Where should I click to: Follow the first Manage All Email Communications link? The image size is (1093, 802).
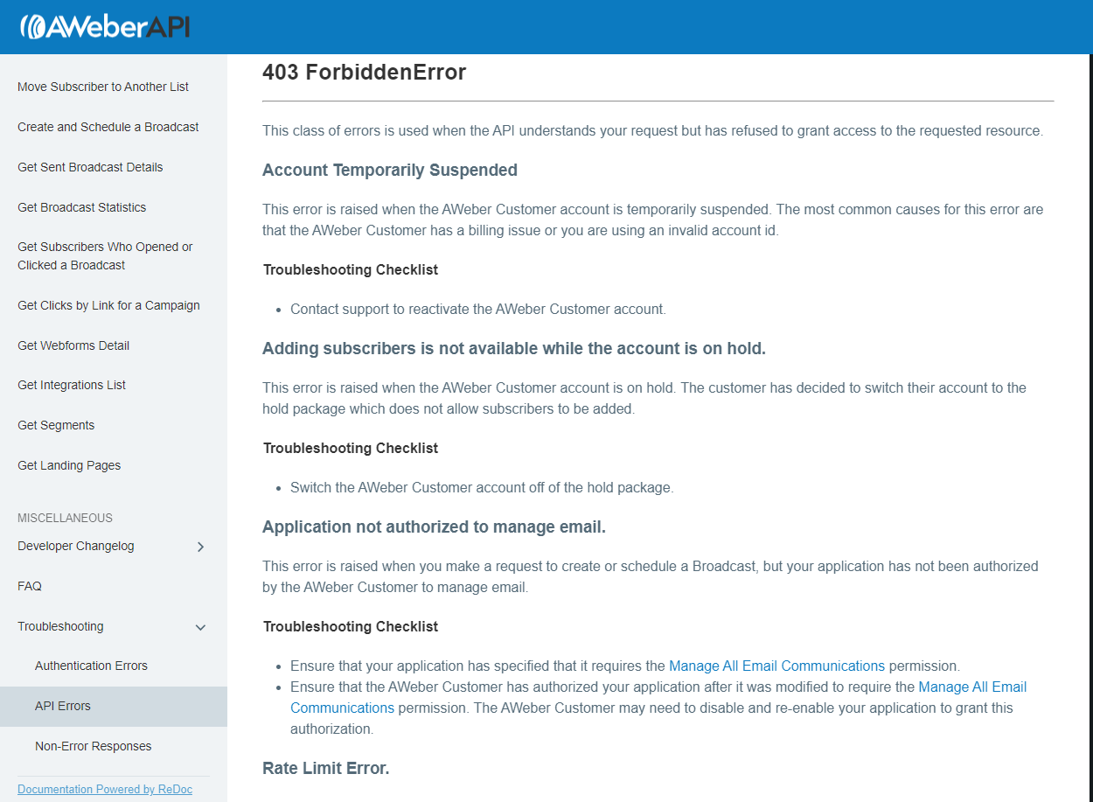[776, 666]
